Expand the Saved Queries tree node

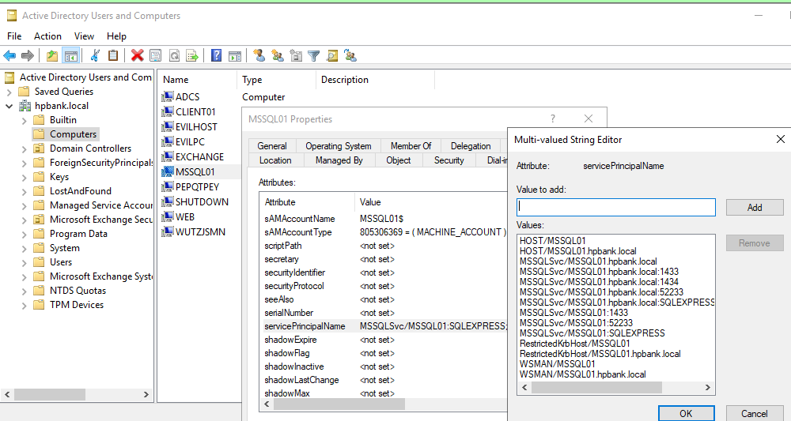point(9,92)
